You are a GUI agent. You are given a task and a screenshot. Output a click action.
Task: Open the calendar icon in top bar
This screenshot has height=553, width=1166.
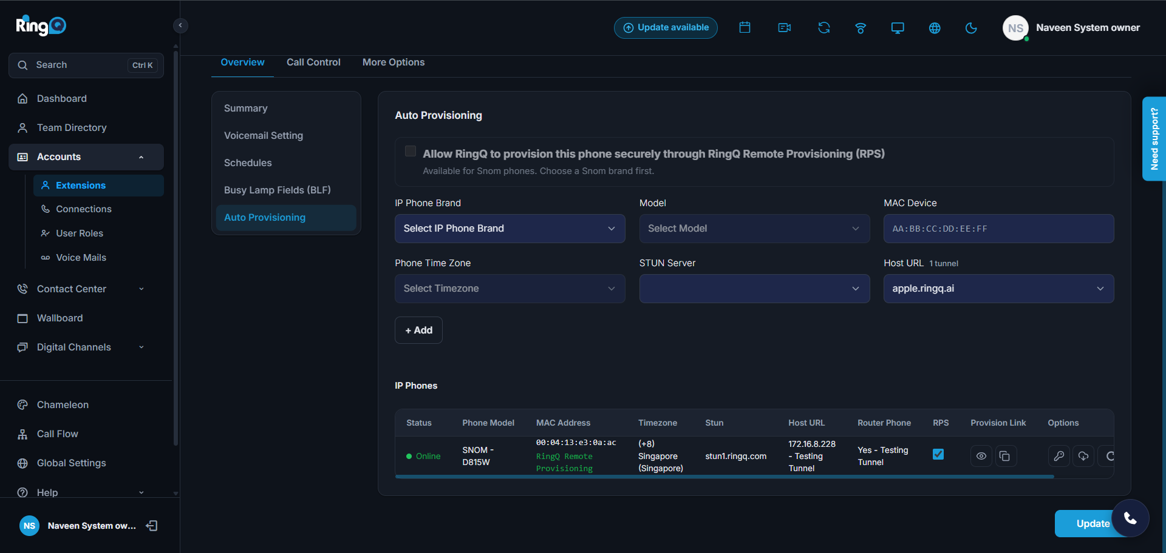tap(745, 28)
